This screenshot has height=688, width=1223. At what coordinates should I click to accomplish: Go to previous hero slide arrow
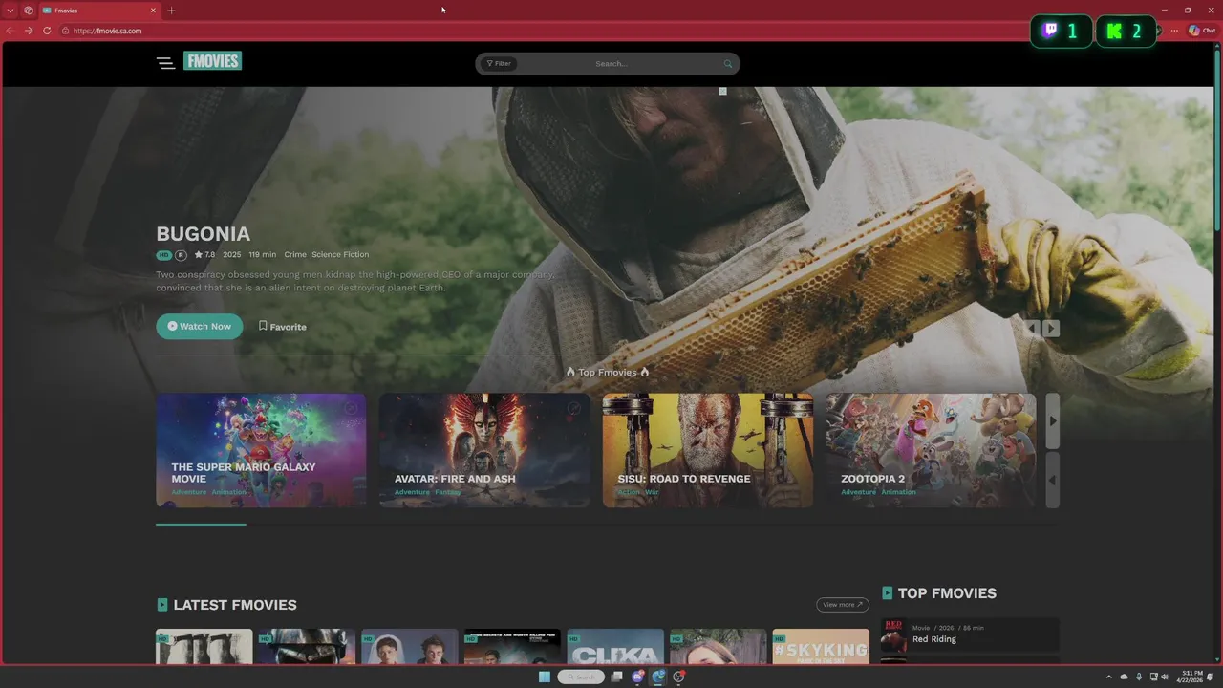pyautogui.click(x=1033, y=329)
